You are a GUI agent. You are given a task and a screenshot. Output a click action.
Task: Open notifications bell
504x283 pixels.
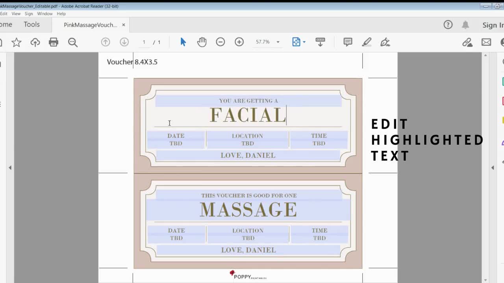tap(465, 25)
